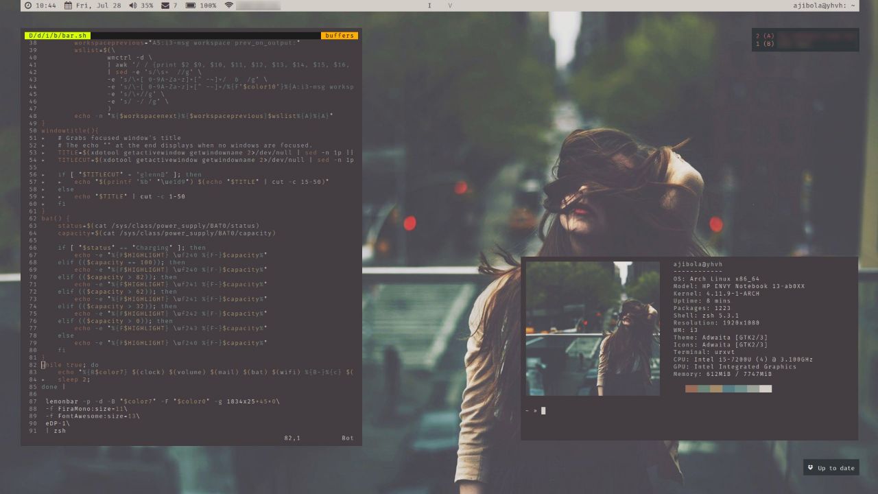Click the unread mail count 7
This screenshot has height=494, width=878.
[x=175, y=5]
